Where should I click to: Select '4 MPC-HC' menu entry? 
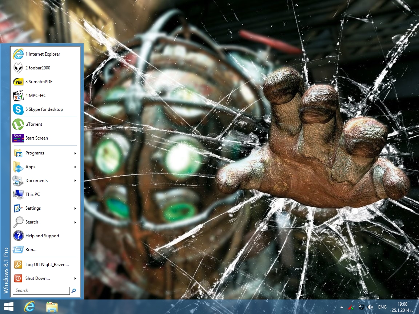pos(45,96)
